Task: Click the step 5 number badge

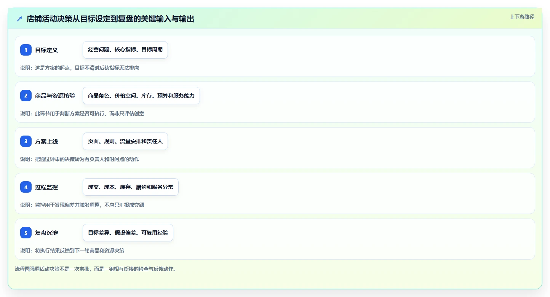Action: tap(26, 233)
